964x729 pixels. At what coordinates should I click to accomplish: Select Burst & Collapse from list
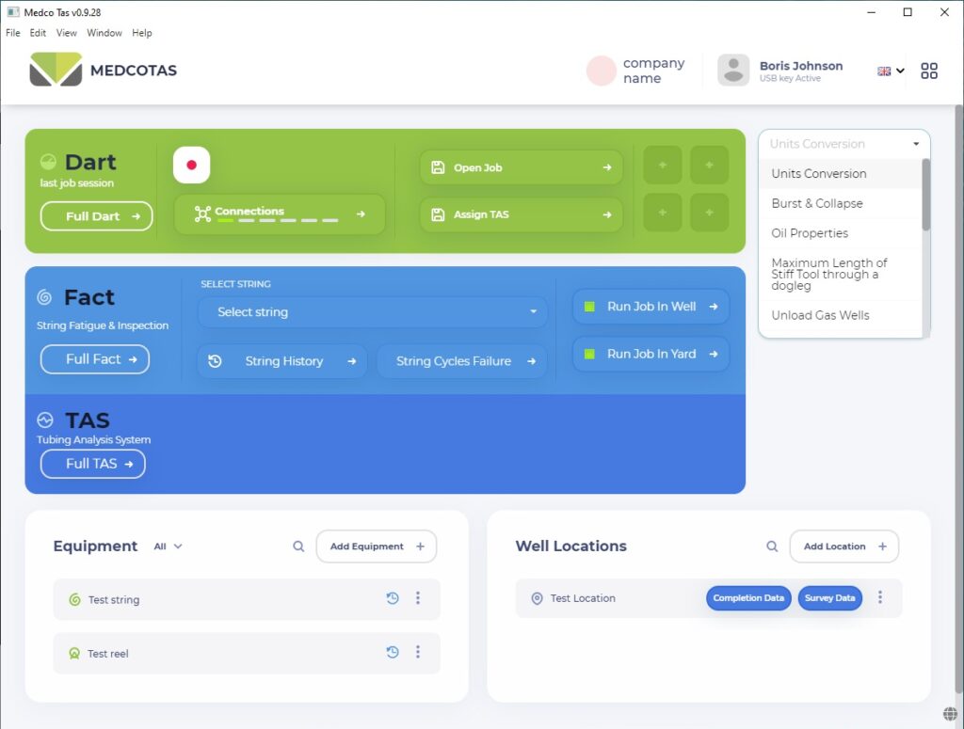pos(817,203)
